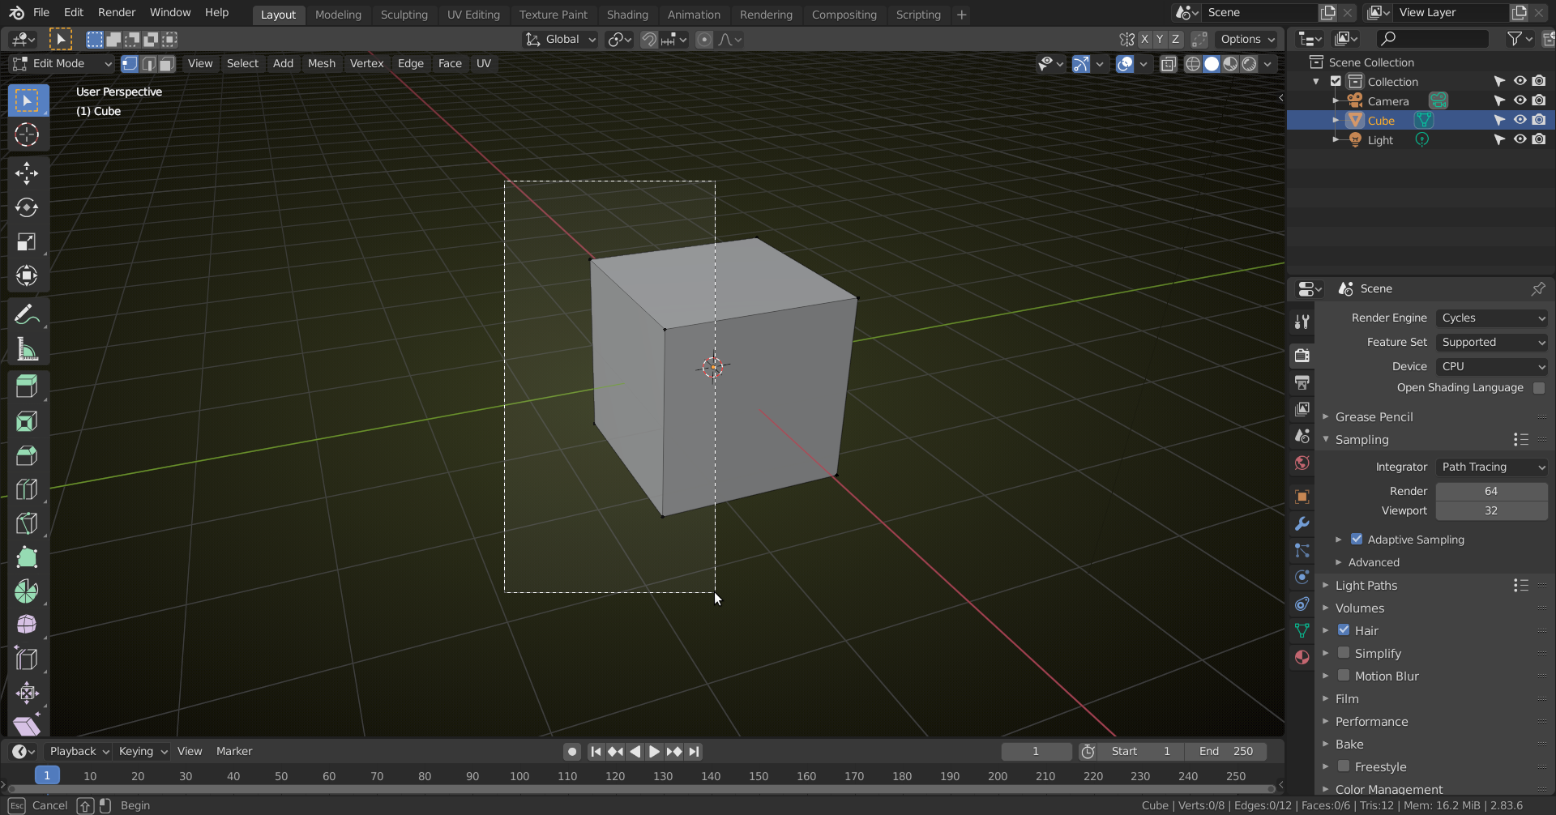This screenshot has height=815, width=1556.
Task: Play the animation forward
Action: [654, 752]
